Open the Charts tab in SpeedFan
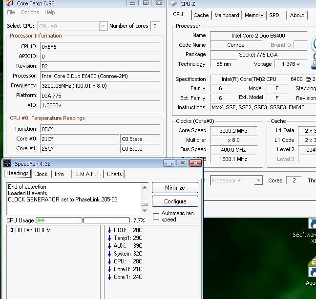This screenshot has height=299, width=316. 114,174
